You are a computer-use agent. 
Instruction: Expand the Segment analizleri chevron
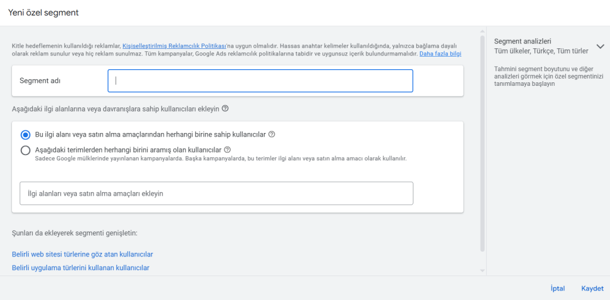[x=600, y=46]
